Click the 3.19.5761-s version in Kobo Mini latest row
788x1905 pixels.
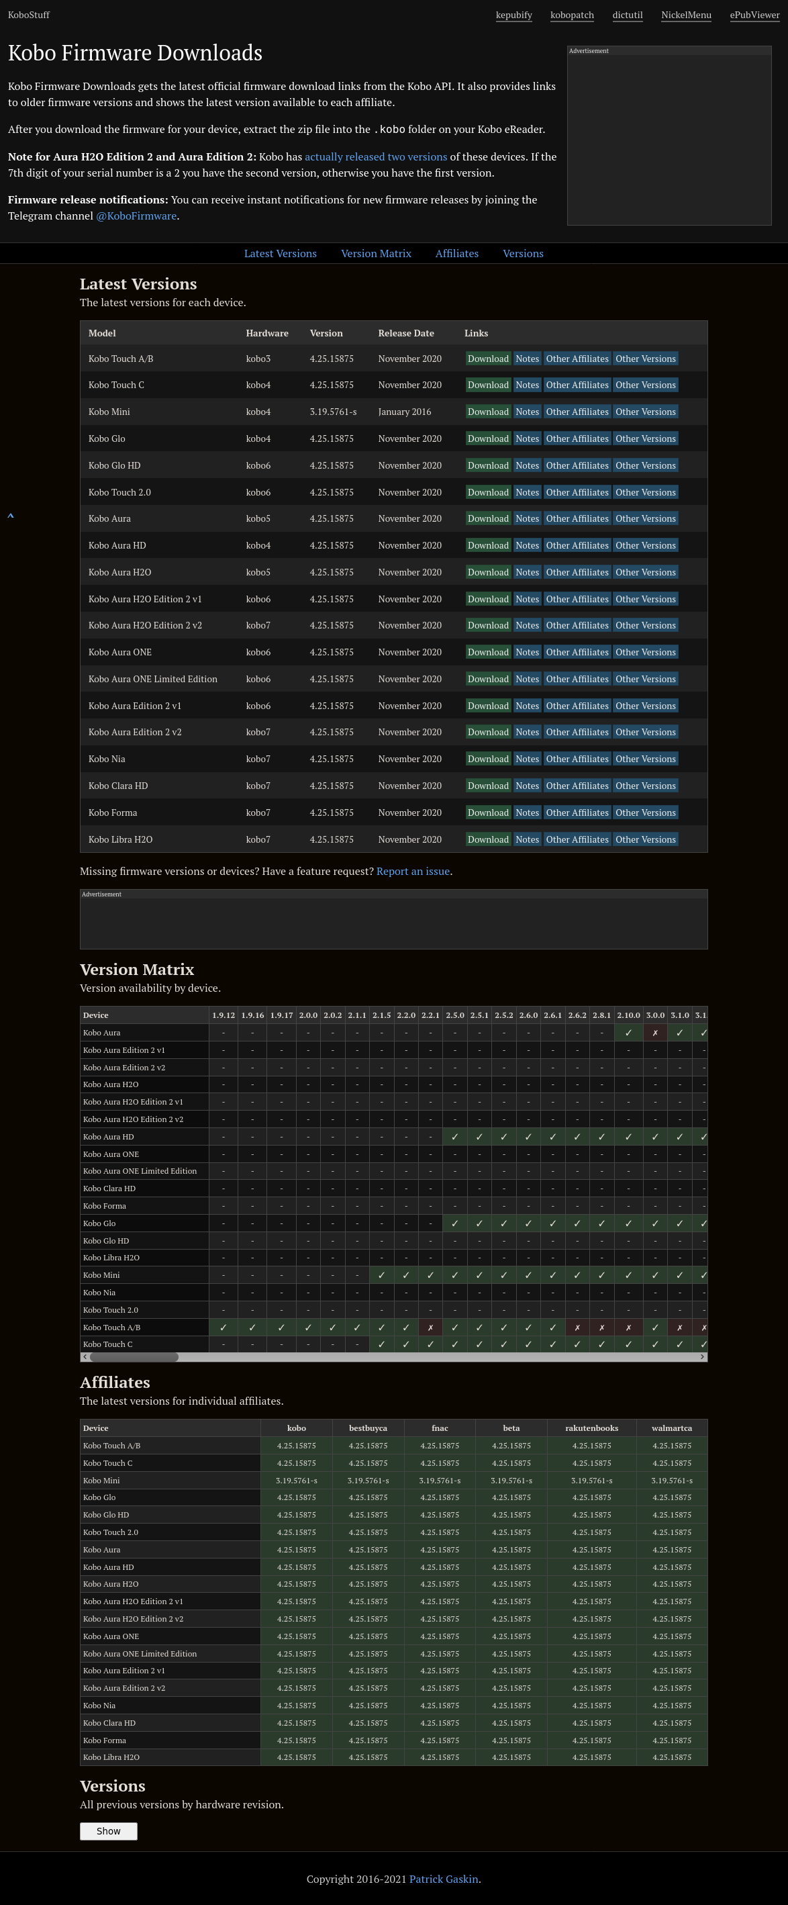coord(333,412)
